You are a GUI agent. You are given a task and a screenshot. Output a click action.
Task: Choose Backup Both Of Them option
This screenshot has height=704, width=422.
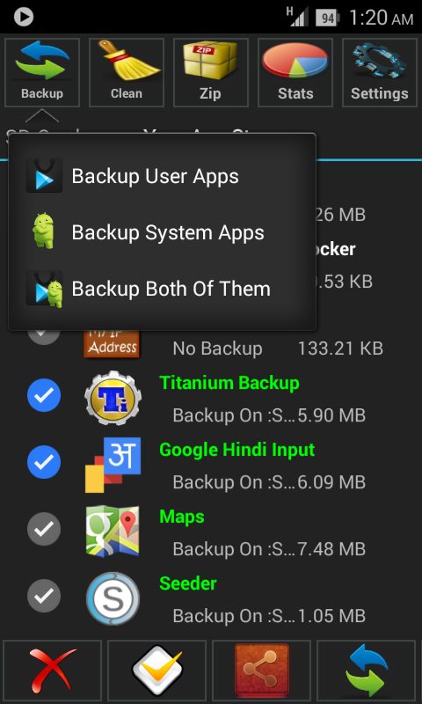162,289
